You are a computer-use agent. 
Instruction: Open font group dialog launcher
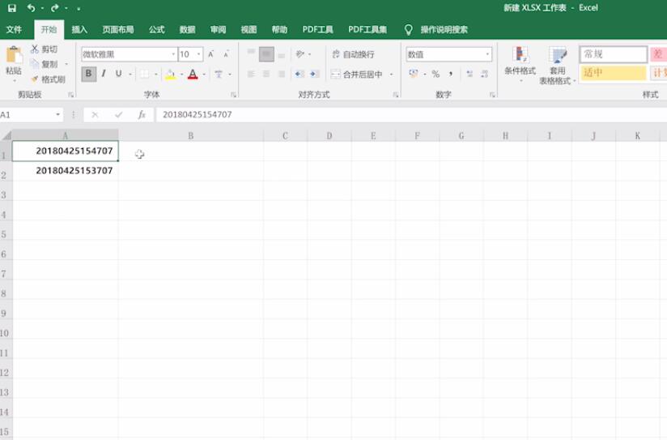click(x=234, y=95)
